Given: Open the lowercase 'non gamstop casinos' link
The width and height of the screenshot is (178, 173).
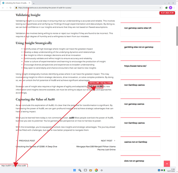Looking at the screenshot, I should 134,104.
